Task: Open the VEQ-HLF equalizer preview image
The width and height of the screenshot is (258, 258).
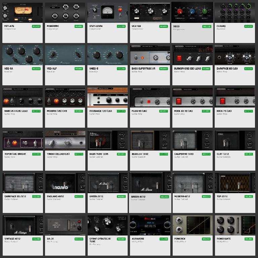Action: tap(65, 55)
